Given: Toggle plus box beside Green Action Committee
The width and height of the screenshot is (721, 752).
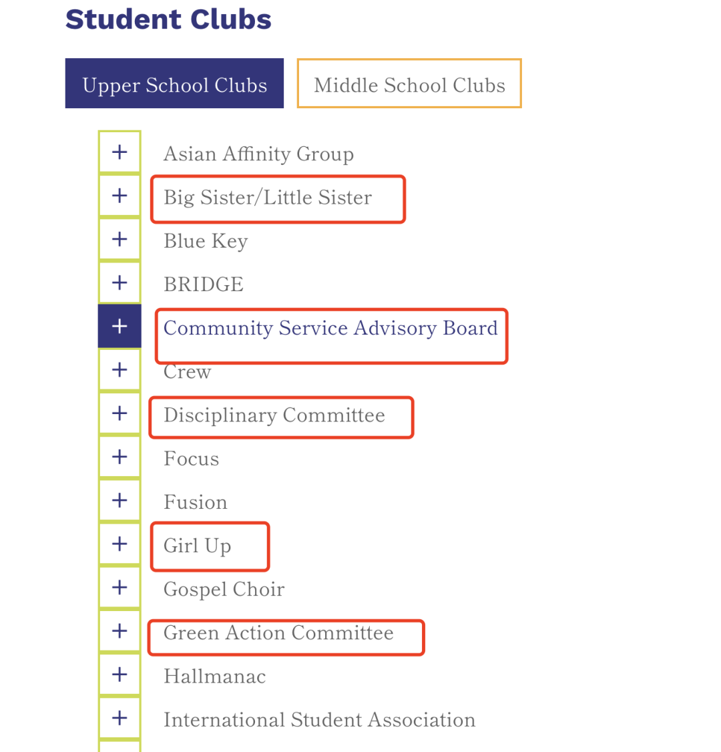Looking at the screenshot, I should point(120,631).
